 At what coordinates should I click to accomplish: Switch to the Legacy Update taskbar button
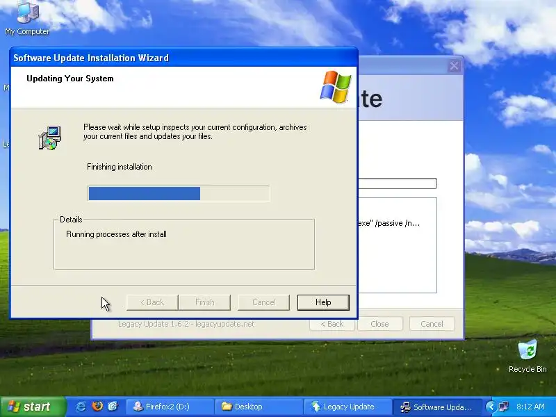348,407
